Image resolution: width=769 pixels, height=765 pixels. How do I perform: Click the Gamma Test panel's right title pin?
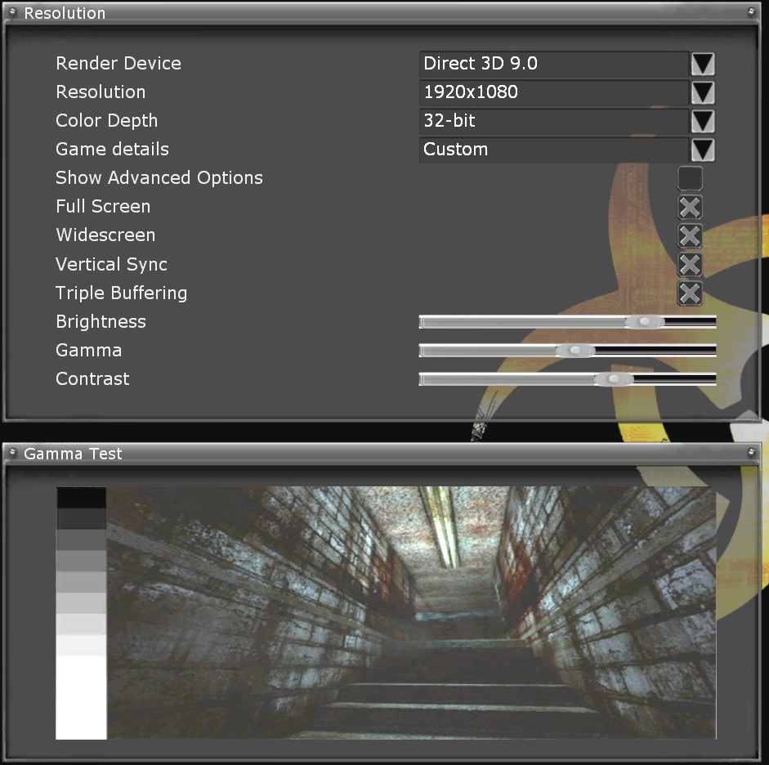tap(751, 452)
